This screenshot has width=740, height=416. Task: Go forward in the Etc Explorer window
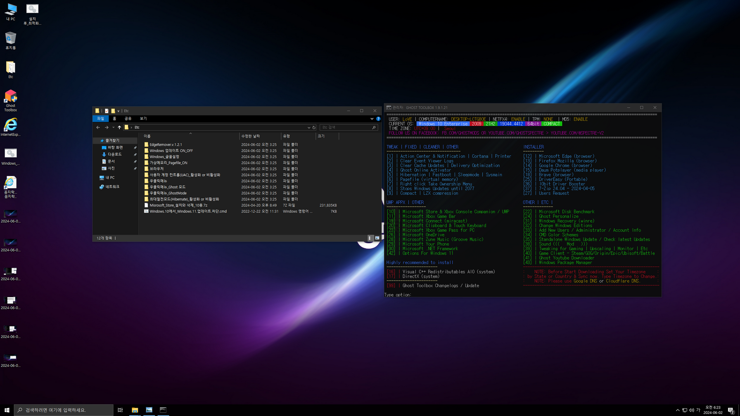click(107, 128)
